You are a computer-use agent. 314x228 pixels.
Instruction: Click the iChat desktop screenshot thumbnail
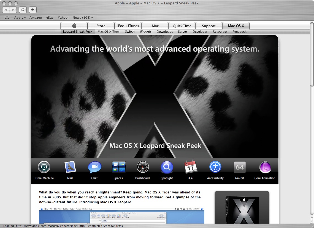[x=121, y=216]
